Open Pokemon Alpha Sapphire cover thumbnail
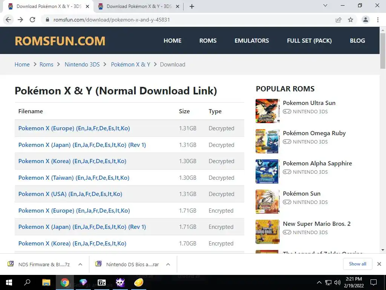Image resolution: width=386 pixels, height=290 pixels. pos(268,171)
